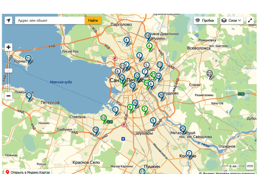Select blue marker 7

(145, 73)
